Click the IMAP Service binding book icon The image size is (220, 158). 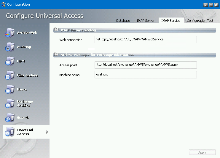coord(56,30)
